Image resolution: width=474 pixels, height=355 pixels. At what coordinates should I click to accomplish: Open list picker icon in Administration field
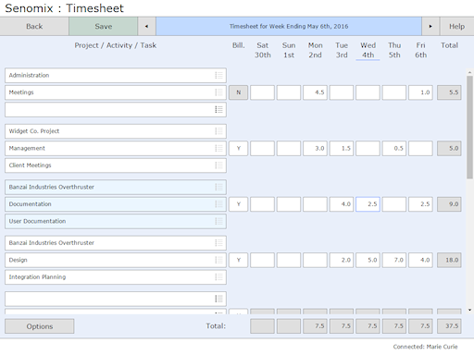coord(218,75)
